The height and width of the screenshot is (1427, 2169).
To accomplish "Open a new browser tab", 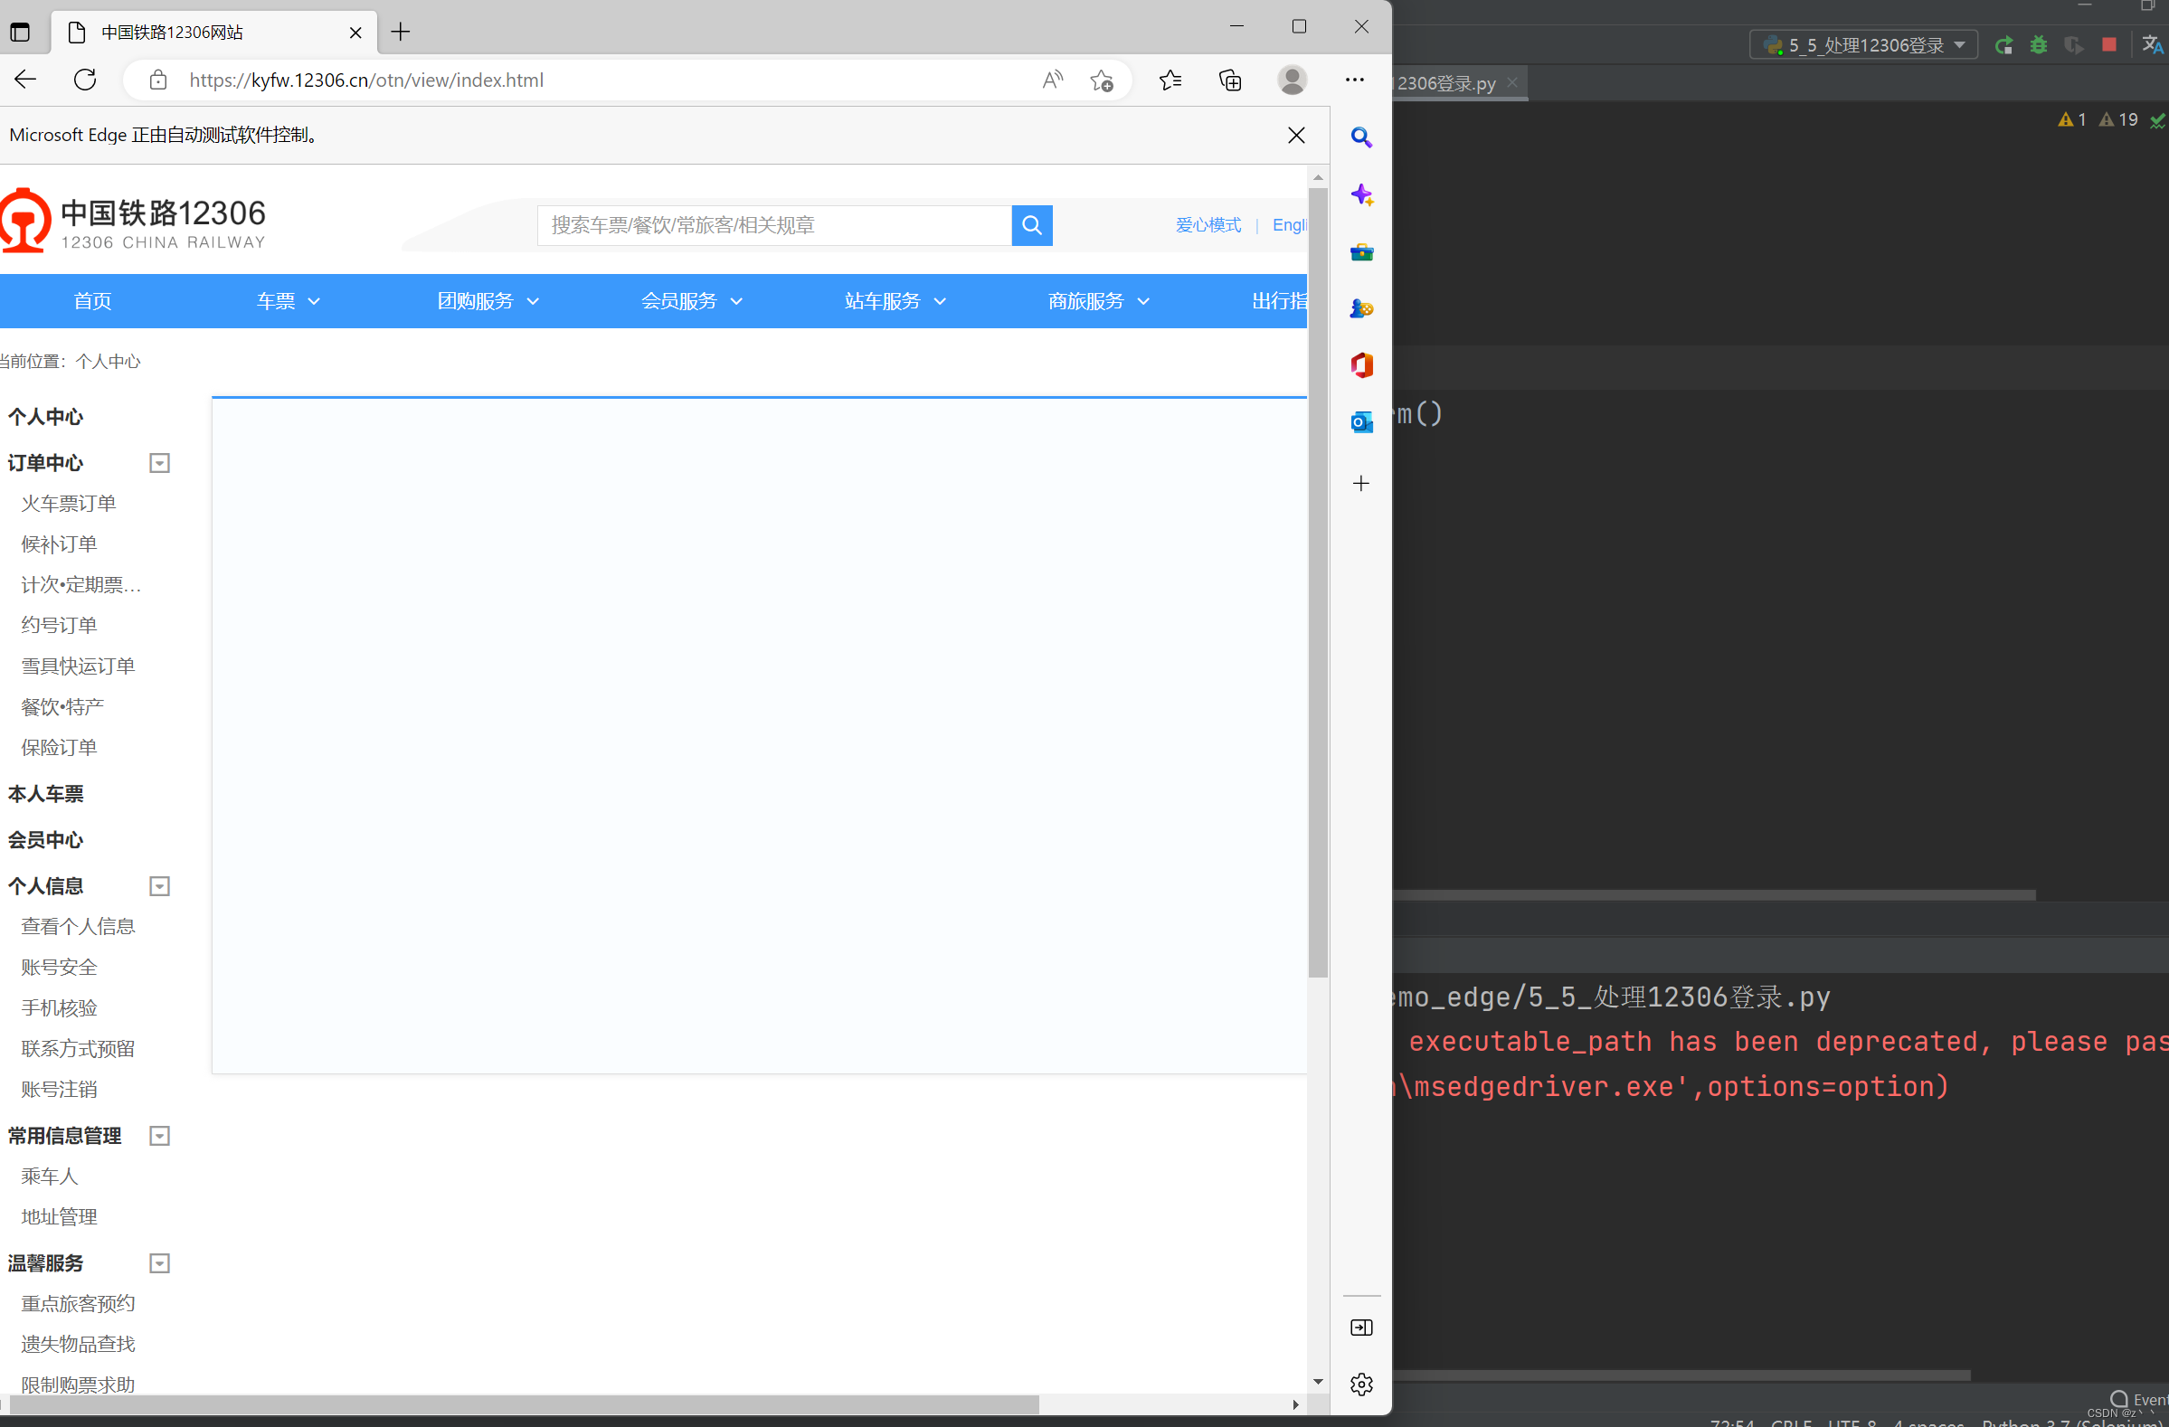I will (x=400, y=32).
